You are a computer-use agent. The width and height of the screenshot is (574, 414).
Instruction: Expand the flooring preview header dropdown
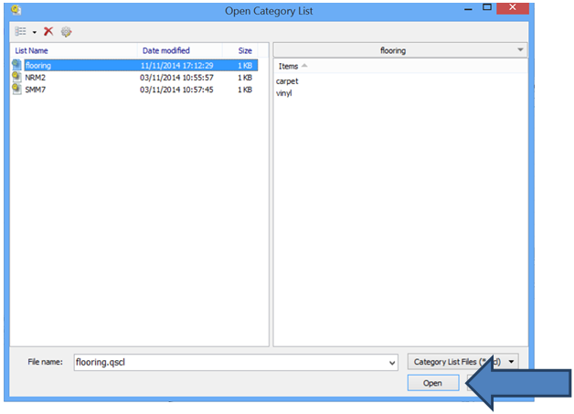click(520, 51)
